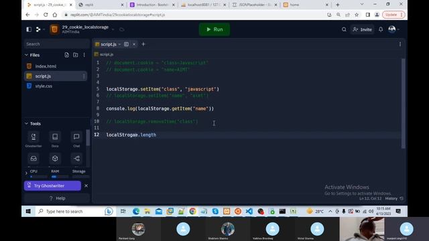Switch to the JSONPlaceholder browser tab
Image resolution: width=429 pixels, height=241 pixels.
tap(255, 5)
